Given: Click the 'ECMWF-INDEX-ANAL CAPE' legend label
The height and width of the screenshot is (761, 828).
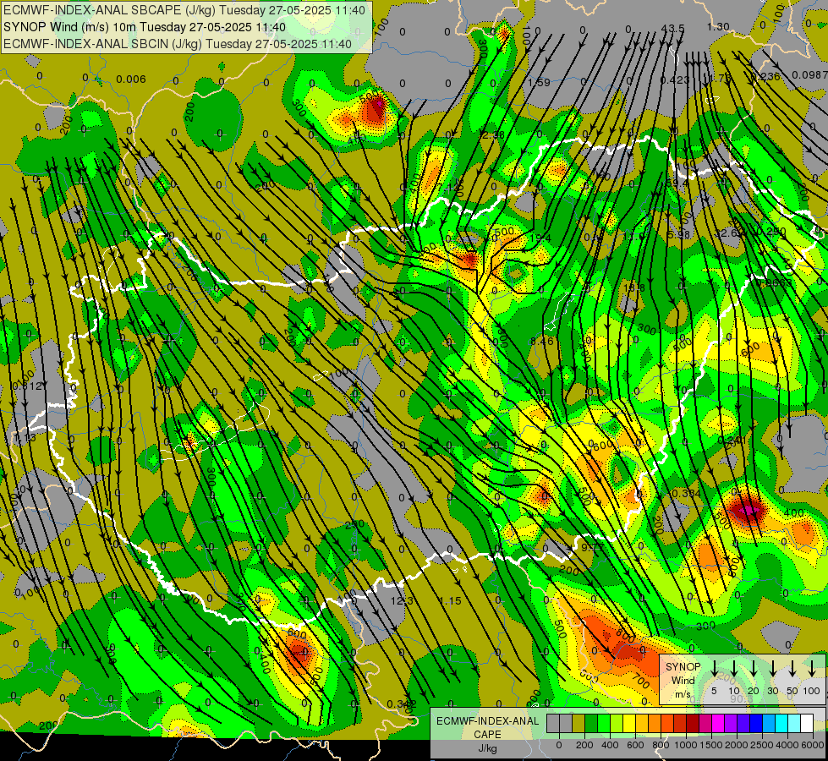Looking at the screenshot, I should tap(487, 727).
